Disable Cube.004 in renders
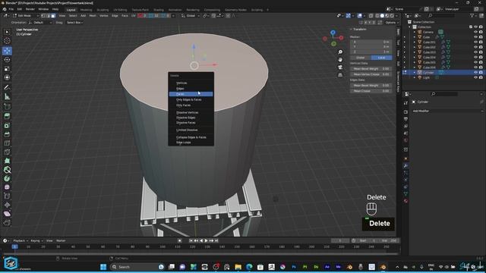 tap(481, 58)
